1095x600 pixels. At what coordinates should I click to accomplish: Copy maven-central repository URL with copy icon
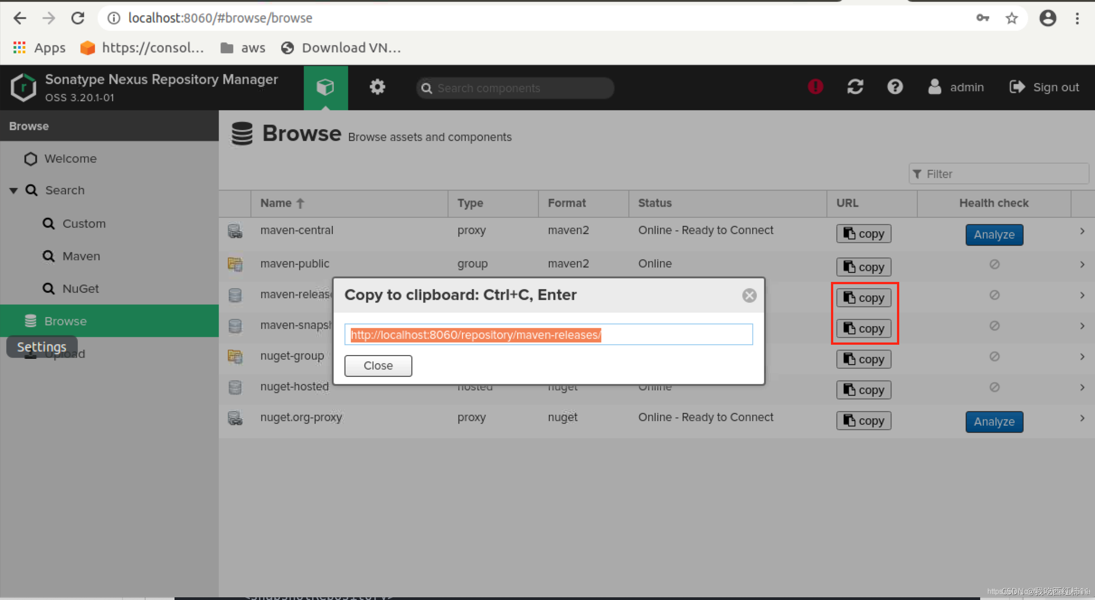tap(863, 234)
